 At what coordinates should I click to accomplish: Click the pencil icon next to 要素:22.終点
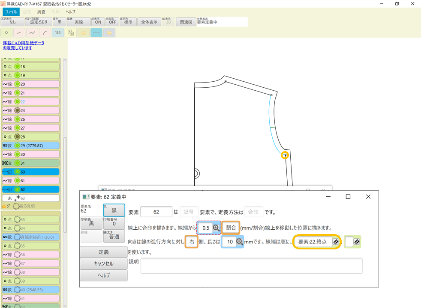click(x=336, y=242)
